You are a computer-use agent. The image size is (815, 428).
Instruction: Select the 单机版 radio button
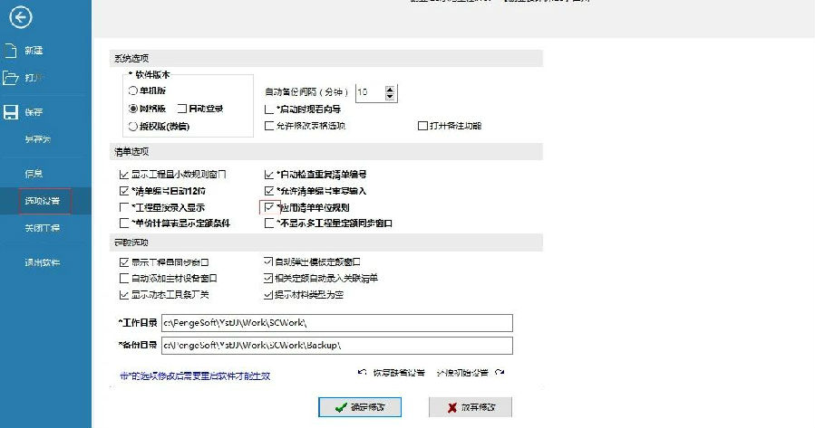[x=133, y=91]
